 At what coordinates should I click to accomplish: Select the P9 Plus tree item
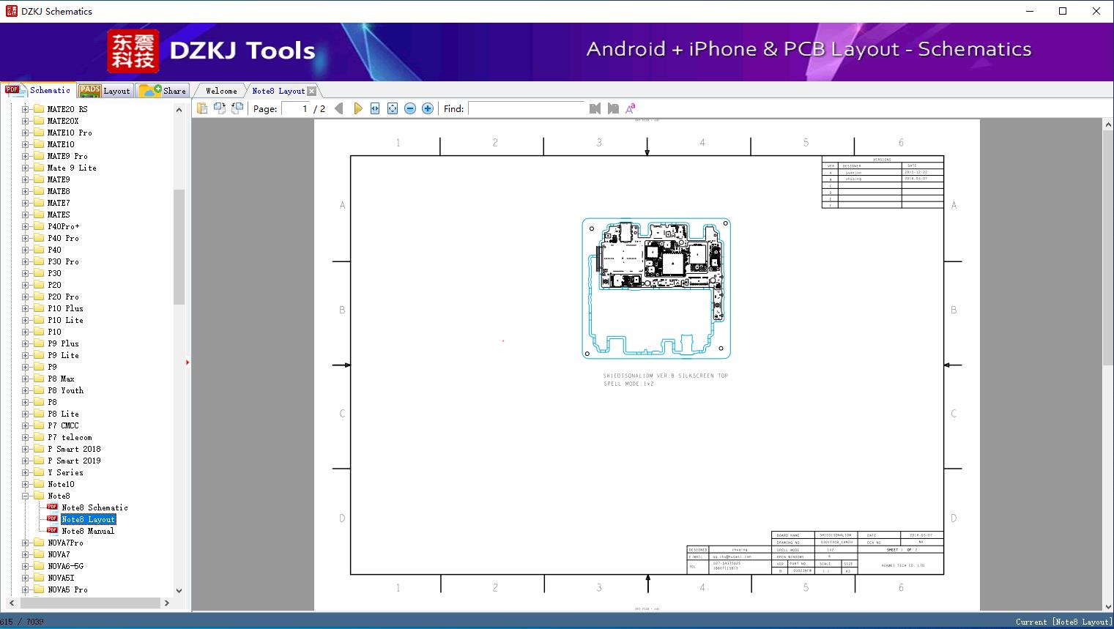coord(63,343)
